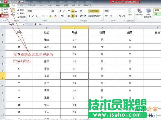The image size is (161, 120).
Task: Expand the Borders dropdown arrow
Action: (46, 16)
